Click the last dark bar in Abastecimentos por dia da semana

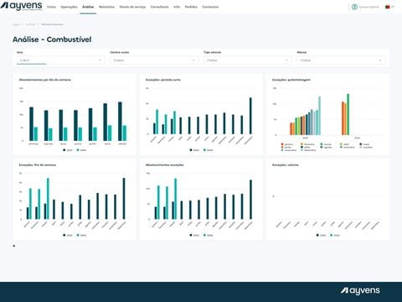pyautogui.click(x=120, y=122)
